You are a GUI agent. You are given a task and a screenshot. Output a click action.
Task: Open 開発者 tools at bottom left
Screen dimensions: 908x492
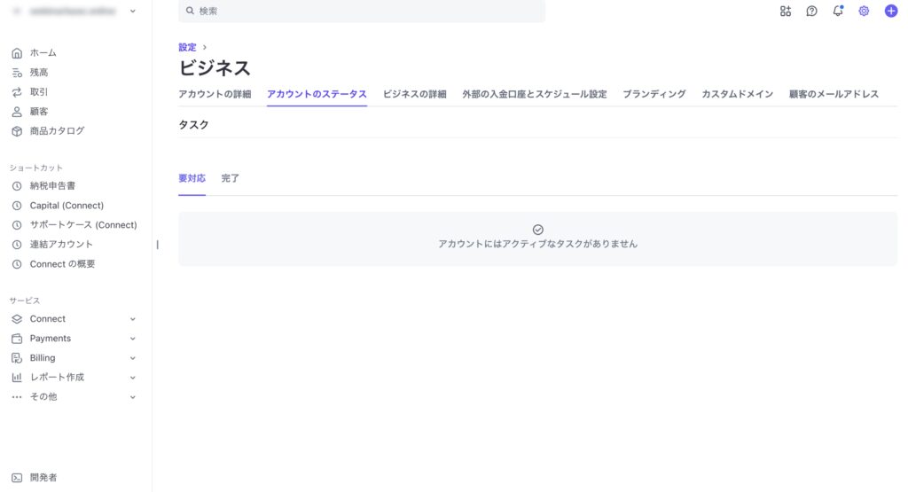point(43,478)
